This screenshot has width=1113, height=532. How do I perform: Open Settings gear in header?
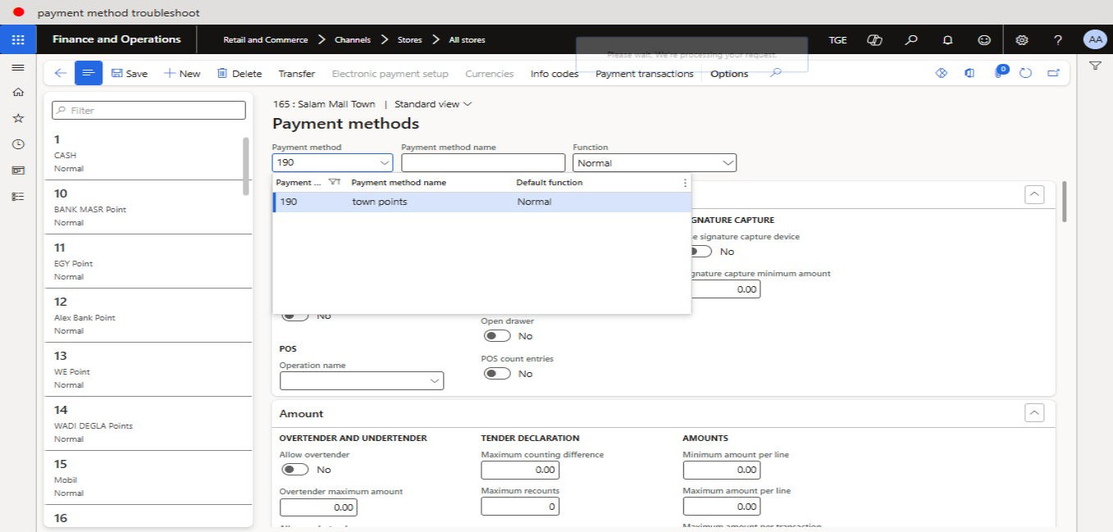1022,39
